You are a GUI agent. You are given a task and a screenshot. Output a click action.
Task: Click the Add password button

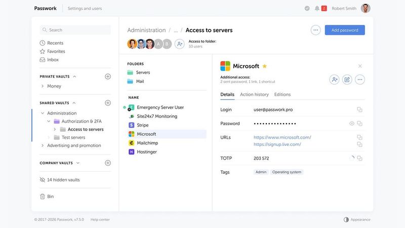[345, 30]
